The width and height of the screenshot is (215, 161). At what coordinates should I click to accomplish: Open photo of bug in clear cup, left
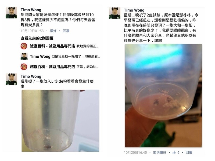click(x=60, y=120)
